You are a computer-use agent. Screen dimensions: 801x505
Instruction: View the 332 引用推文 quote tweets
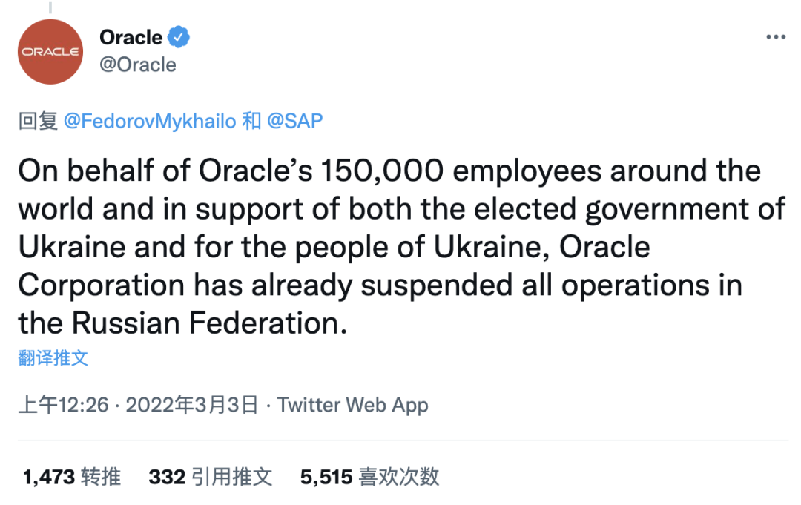[x=211, y=477]
